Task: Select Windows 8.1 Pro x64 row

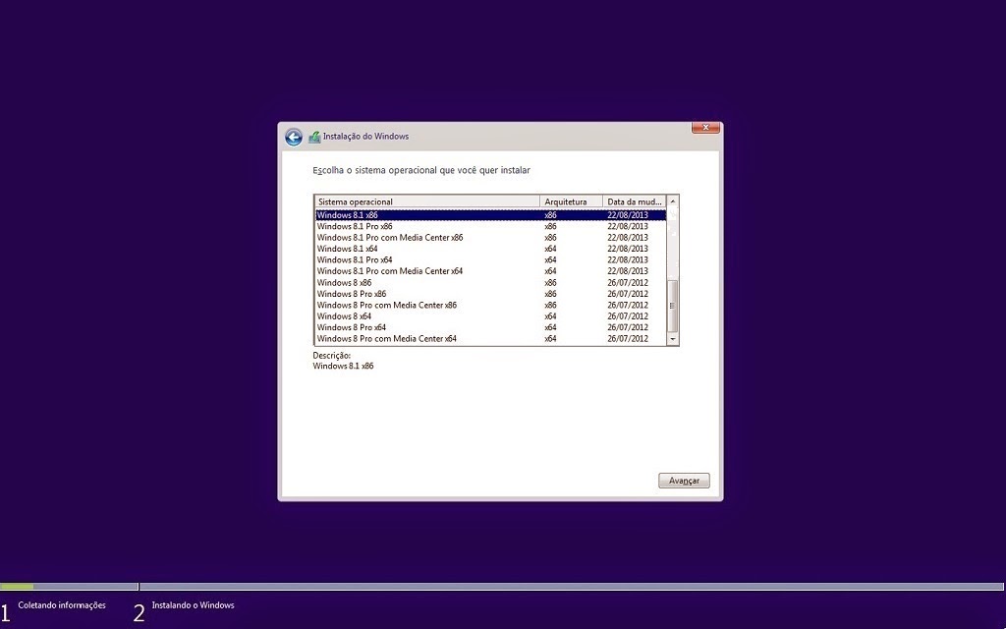Action: 491,259
